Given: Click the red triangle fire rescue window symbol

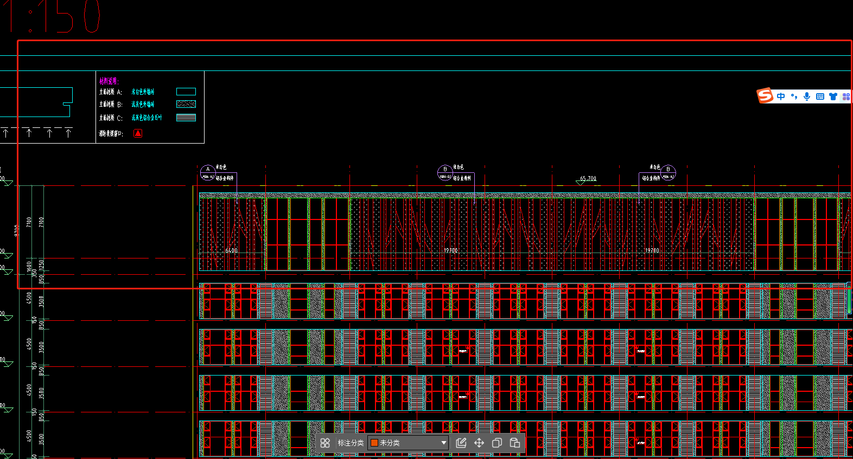Looking at the screenshot, I should pos(138,133).
